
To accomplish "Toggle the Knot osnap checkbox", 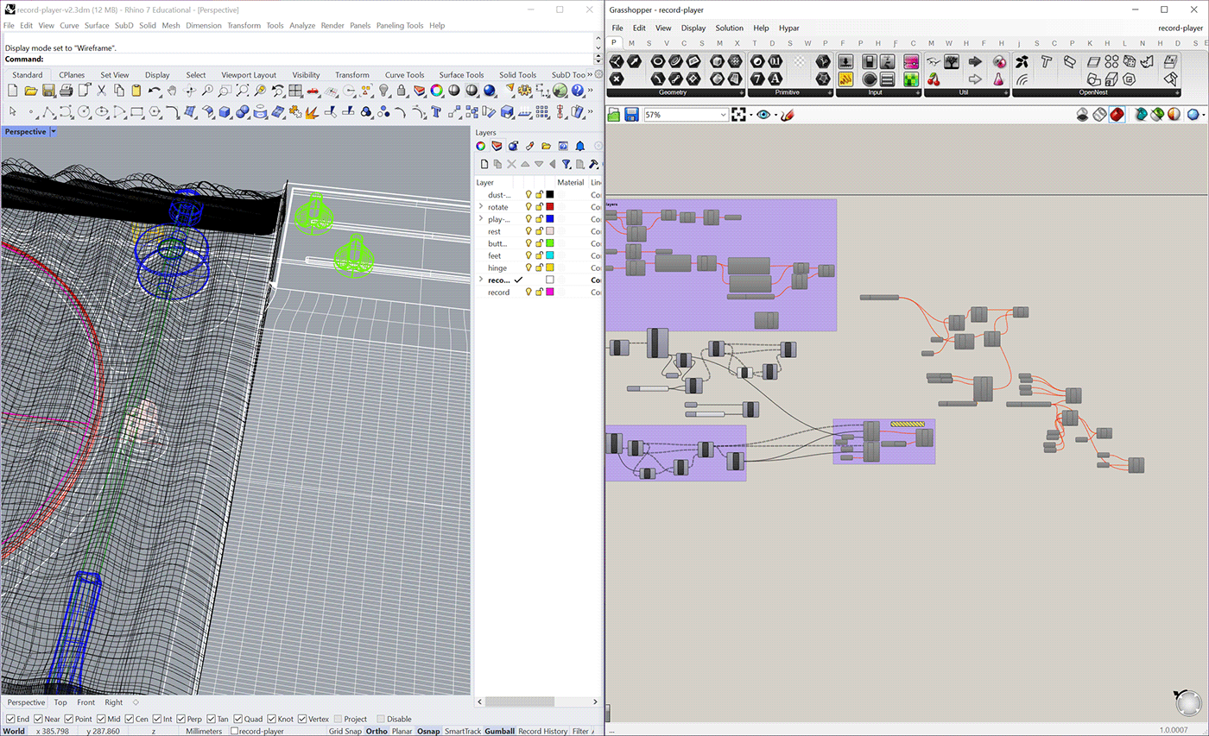I will pyautogui.click(x=272, y=719).
